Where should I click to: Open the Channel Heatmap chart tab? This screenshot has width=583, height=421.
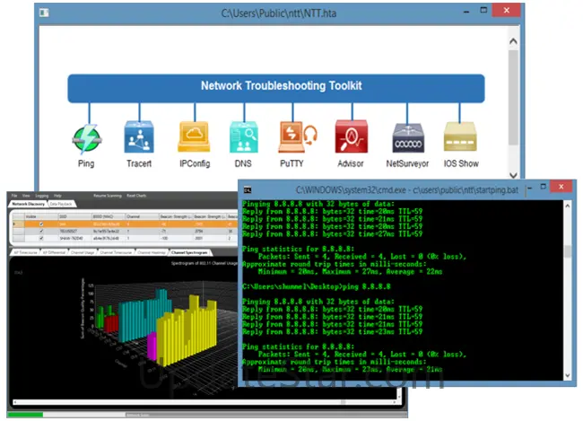pos(152,252)
